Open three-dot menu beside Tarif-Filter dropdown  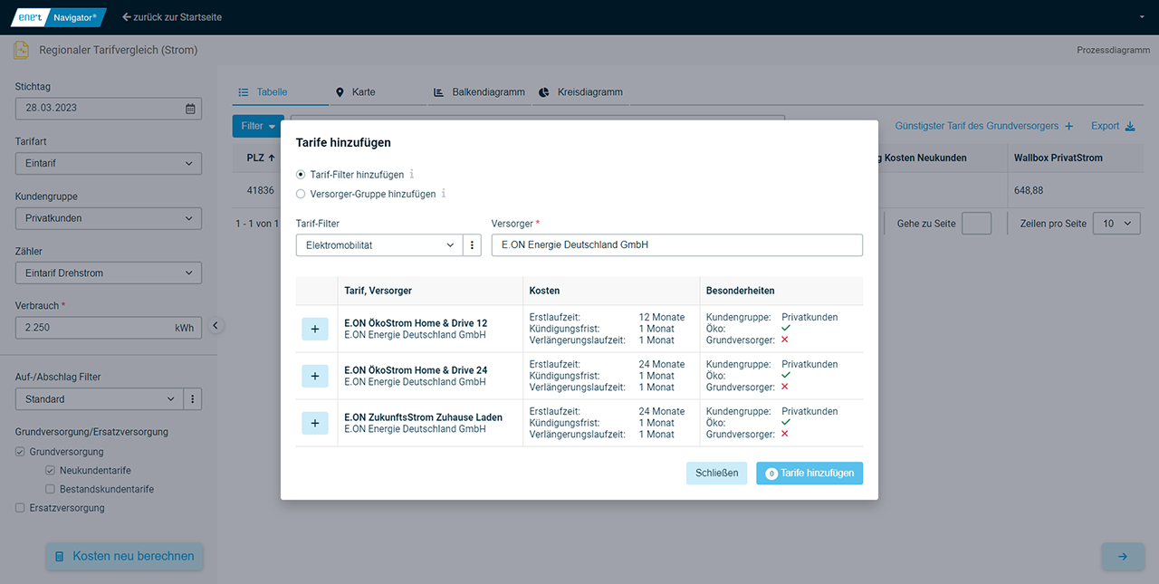[x=472, y=245]
